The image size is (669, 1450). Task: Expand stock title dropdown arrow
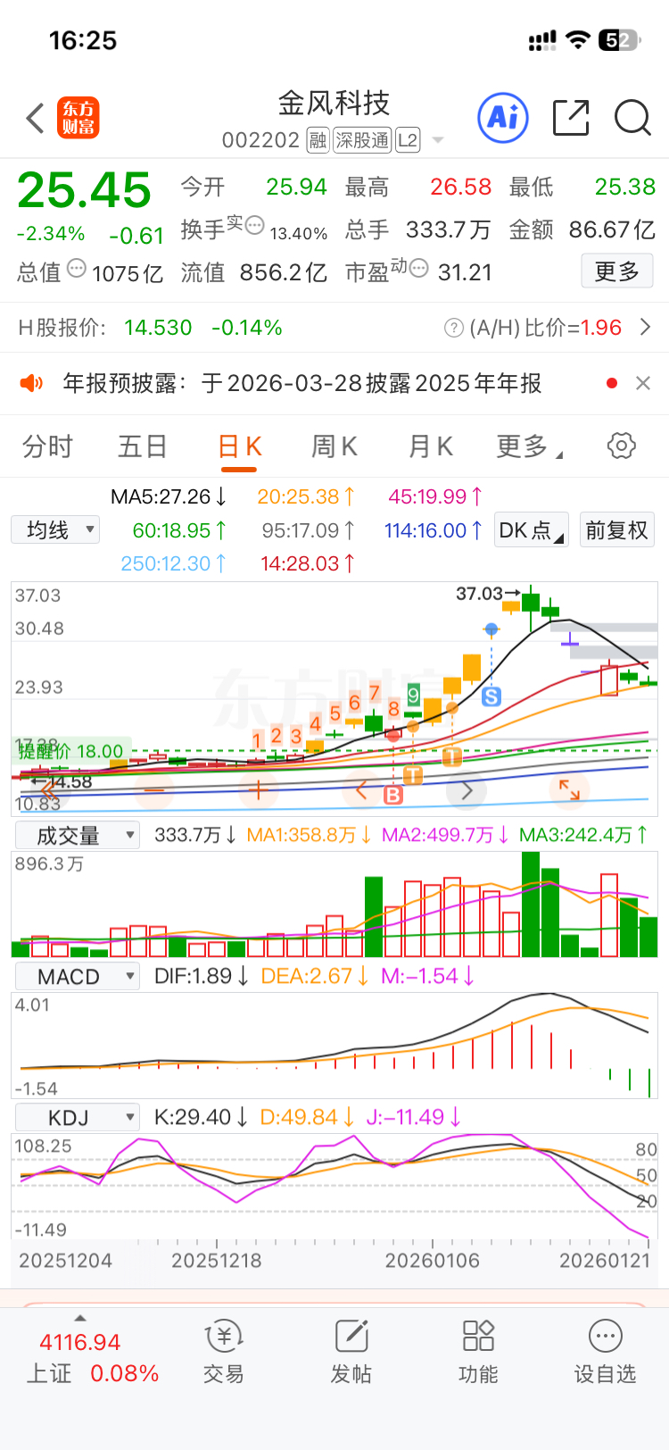[438, 140]
